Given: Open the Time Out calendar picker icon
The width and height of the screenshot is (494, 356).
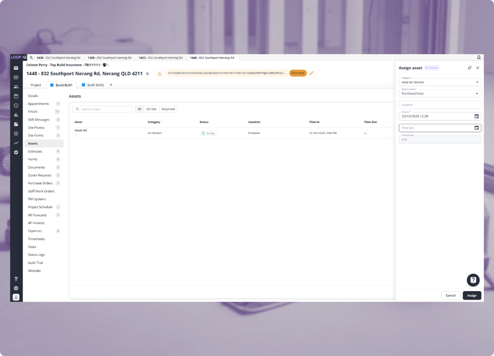Looking at the screenshot, I should [477, 127].
